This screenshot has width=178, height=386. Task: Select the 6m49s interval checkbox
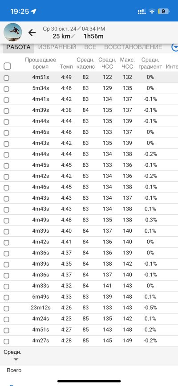click(6, 297)
